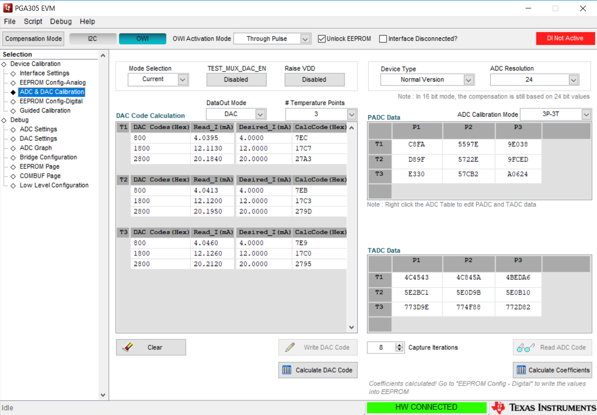This screenshot has width=597, height=415.
Task: Select Bridge Configuration tree item
Action: (49, 157)
